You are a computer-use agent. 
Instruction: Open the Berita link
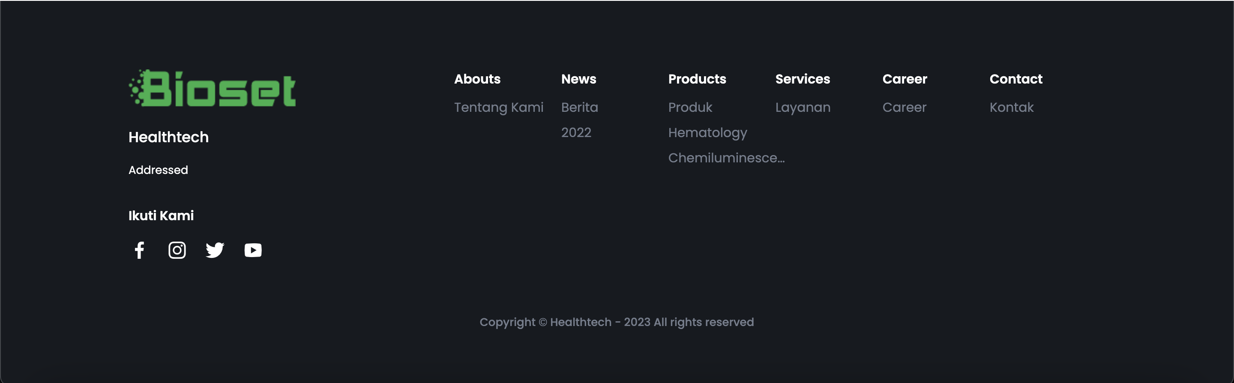[580, 107]
